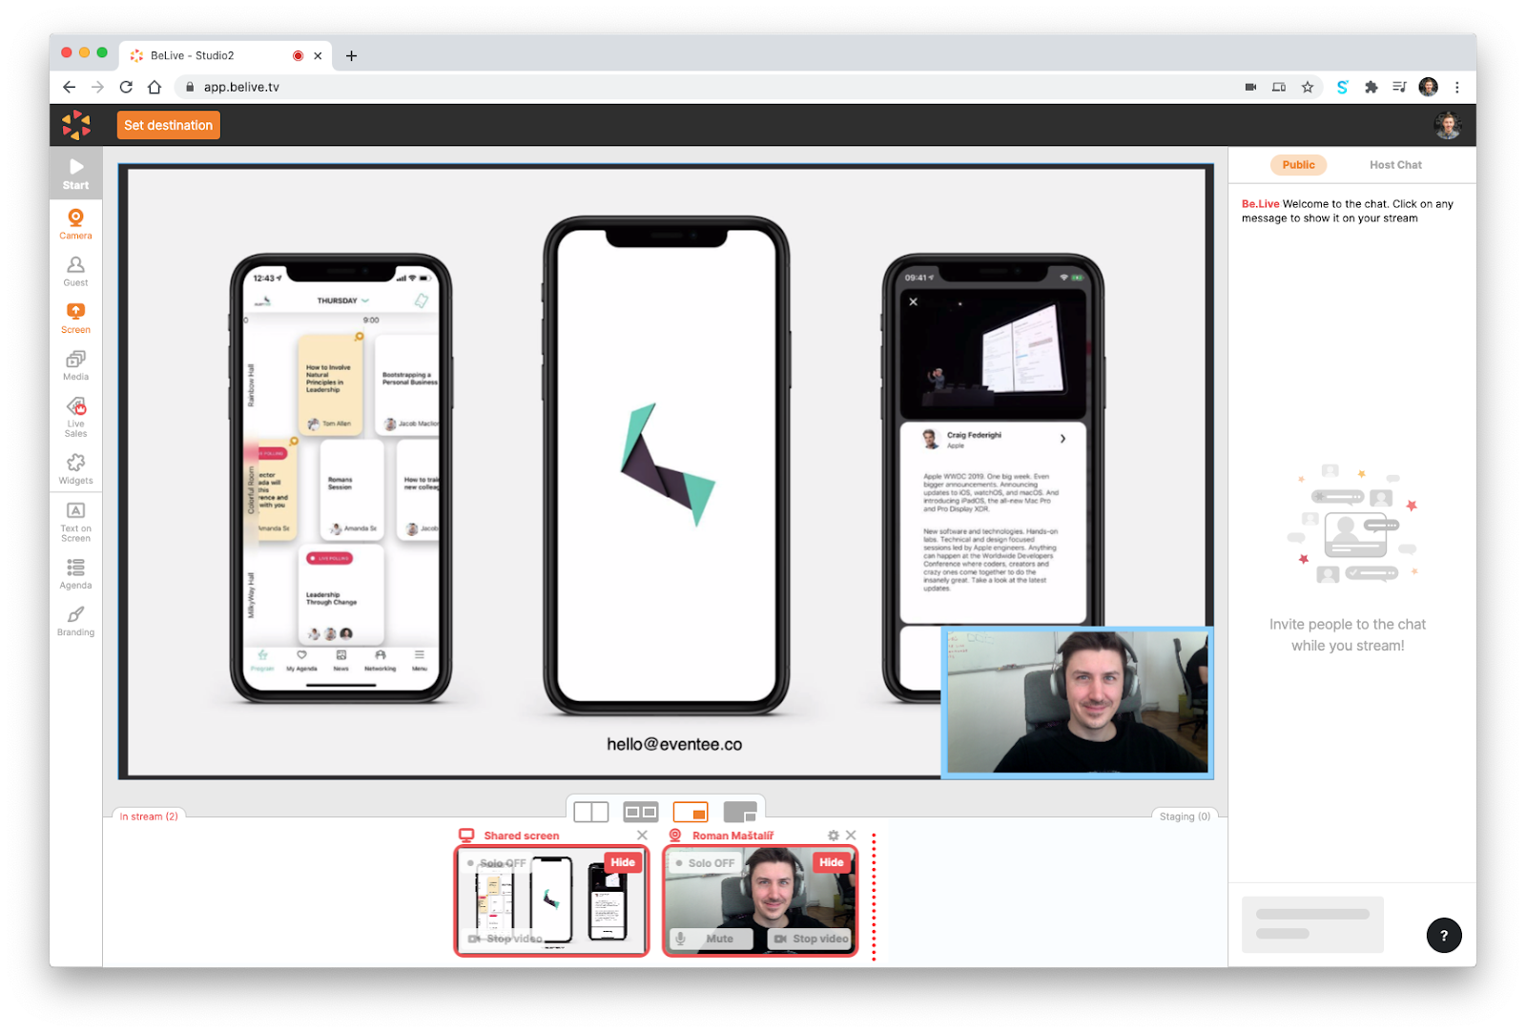Open the BeLive account avatar menu
The width and height of the screenshot is (1526, 1033).
click(x=1448, y=125)
